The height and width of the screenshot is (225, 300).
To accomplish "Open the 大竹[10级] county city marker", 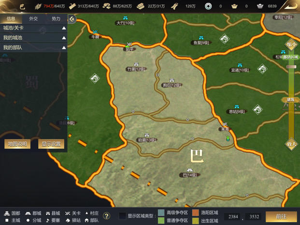I will pyautogui.click(x=125, y=21).
